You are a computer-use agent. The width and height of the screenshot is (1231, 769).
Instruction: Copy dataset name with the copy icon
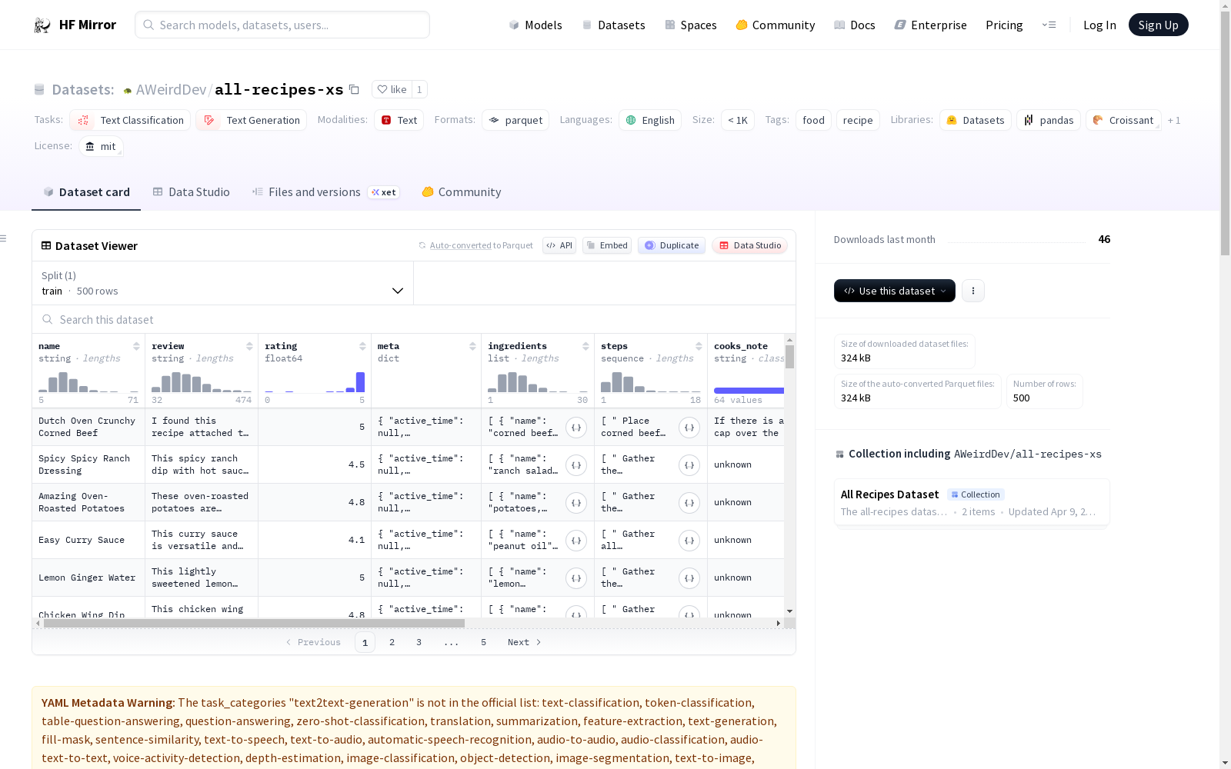tap(354, 89)
